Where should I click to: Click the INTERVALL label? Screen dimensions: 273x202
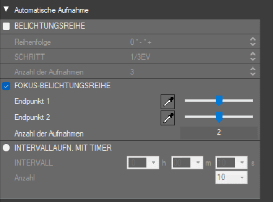(x=33, y=163)
